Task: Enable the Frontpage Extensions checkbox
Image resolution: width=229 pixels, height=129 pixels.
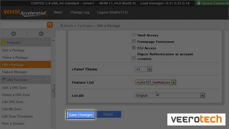Action: [134, 41]
